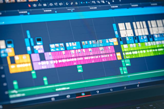Toggle the Position Lock padlock icon
Viewport: 164px width, 109px height.
pyautogui.click(x=76, y=3)
